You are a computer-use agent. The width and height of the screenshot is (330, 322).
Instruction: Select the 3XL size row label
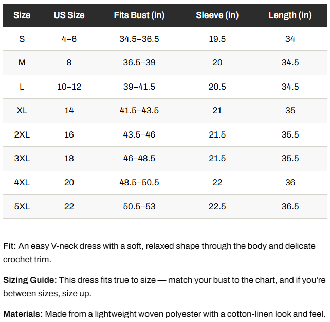tap(22, 159)
